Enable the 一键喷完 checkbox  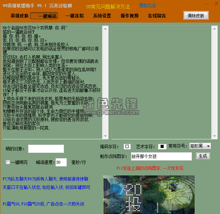(8, 162)
